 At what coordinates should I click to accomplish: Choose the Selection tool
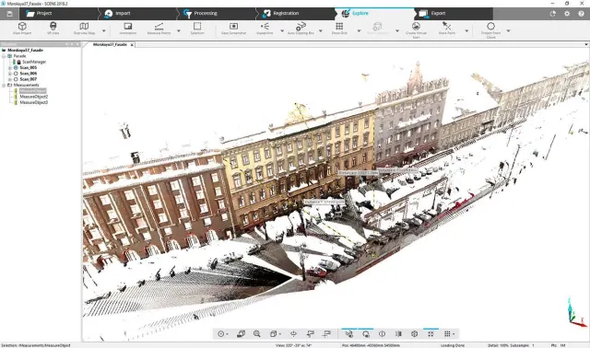click(x=197, y=29)
